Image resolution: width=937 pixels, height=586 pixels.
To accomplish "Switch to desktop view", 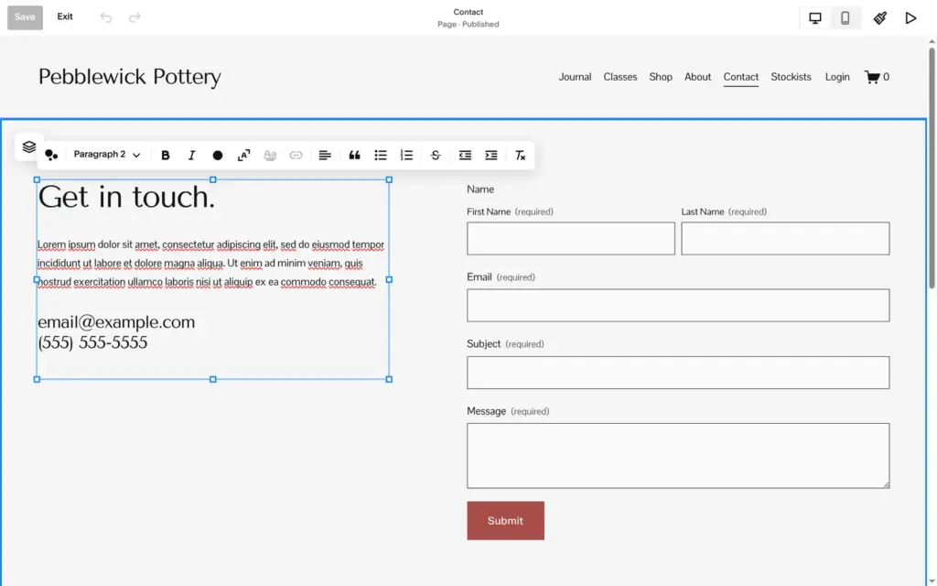I will (815, 18).
